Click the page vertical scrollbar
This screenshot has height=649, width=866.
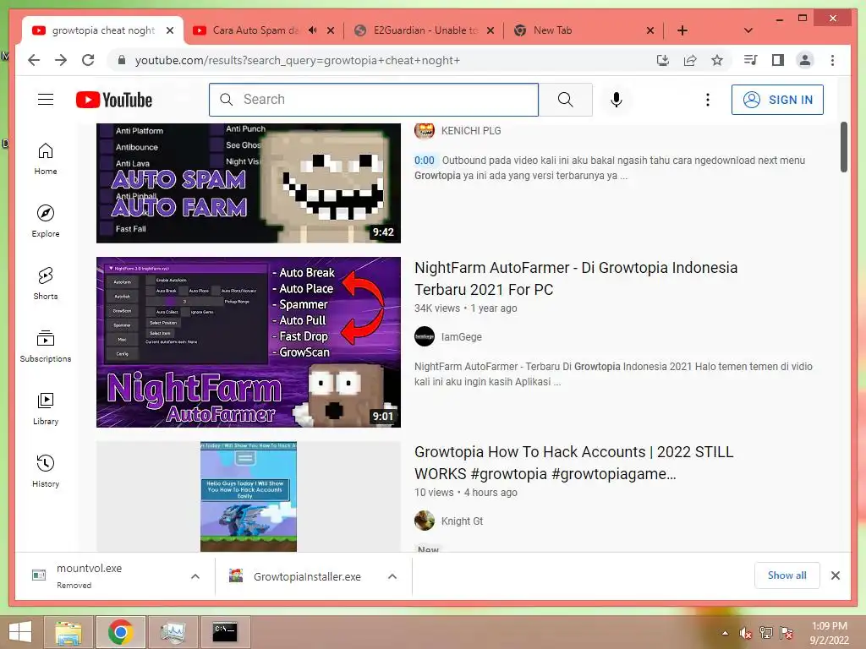[x=843, y=147]
